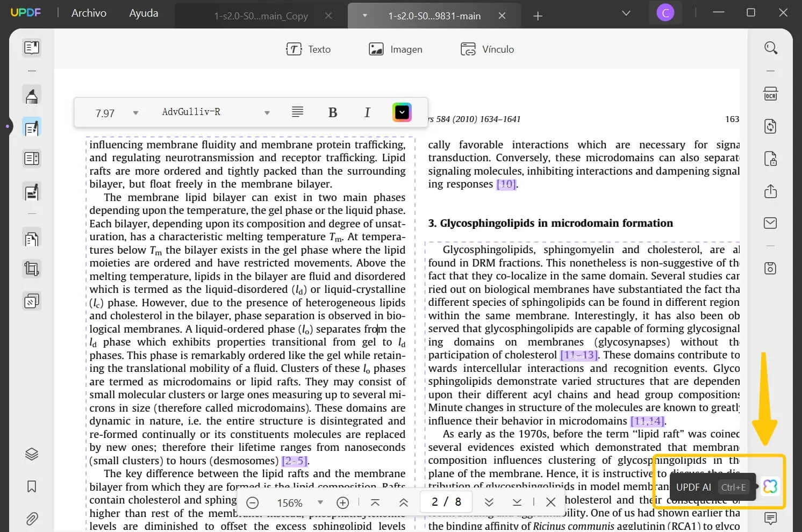Send file by email
Screen dimensions: 802x532
pyautogui.click(x=771, y=223)
